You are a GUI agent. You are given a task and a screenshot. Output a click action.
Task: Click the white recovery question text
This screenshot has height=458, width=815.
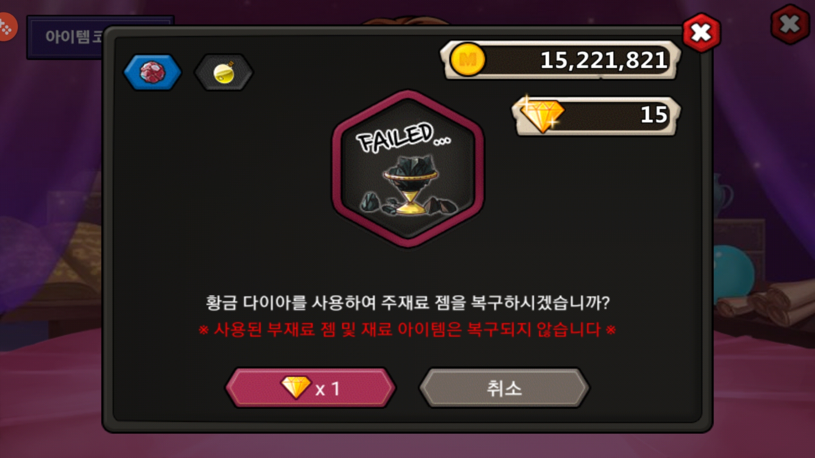407,303
